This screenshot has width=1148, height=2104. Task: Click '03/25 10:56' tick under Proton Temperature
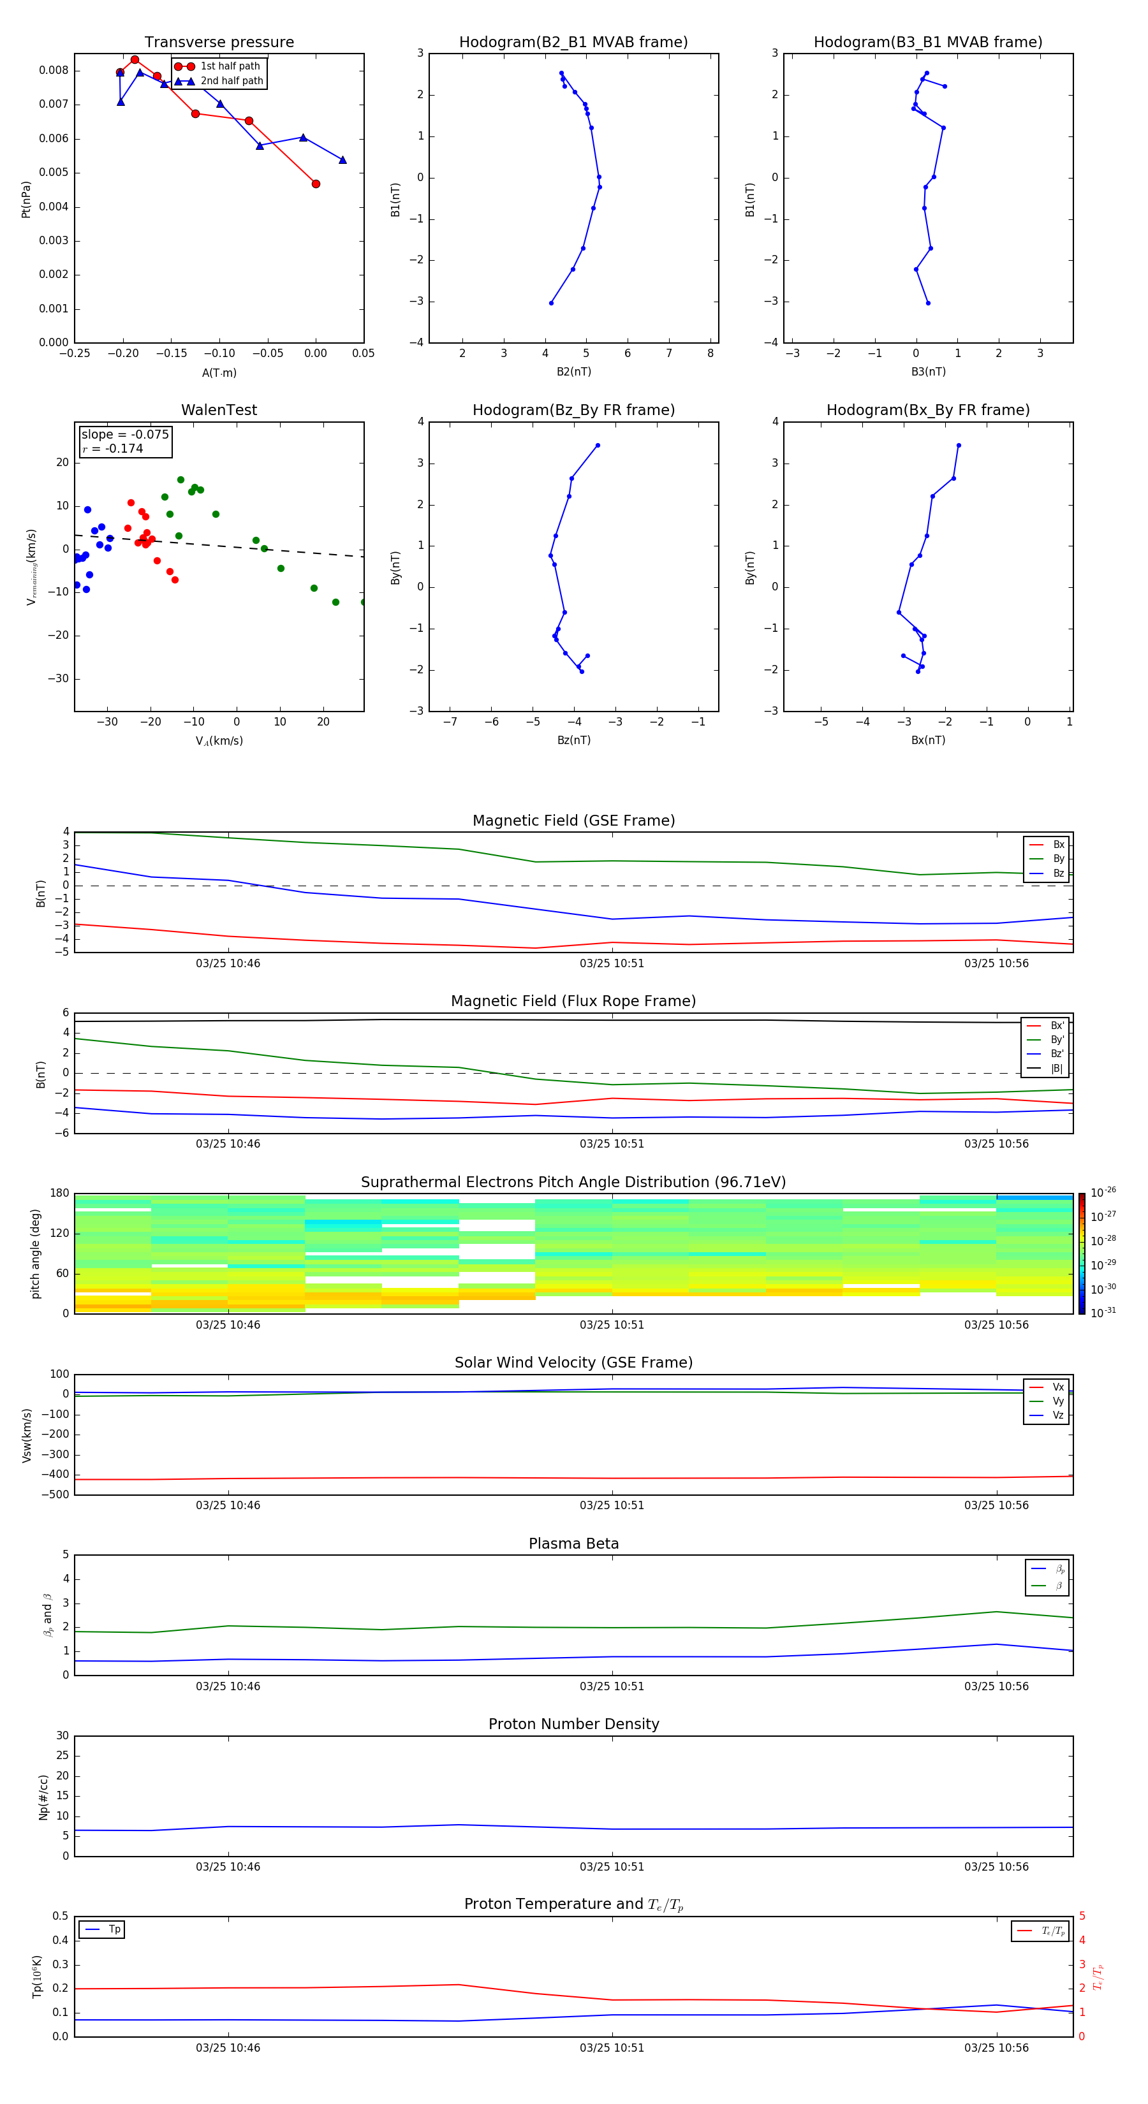pos(996,2048)
